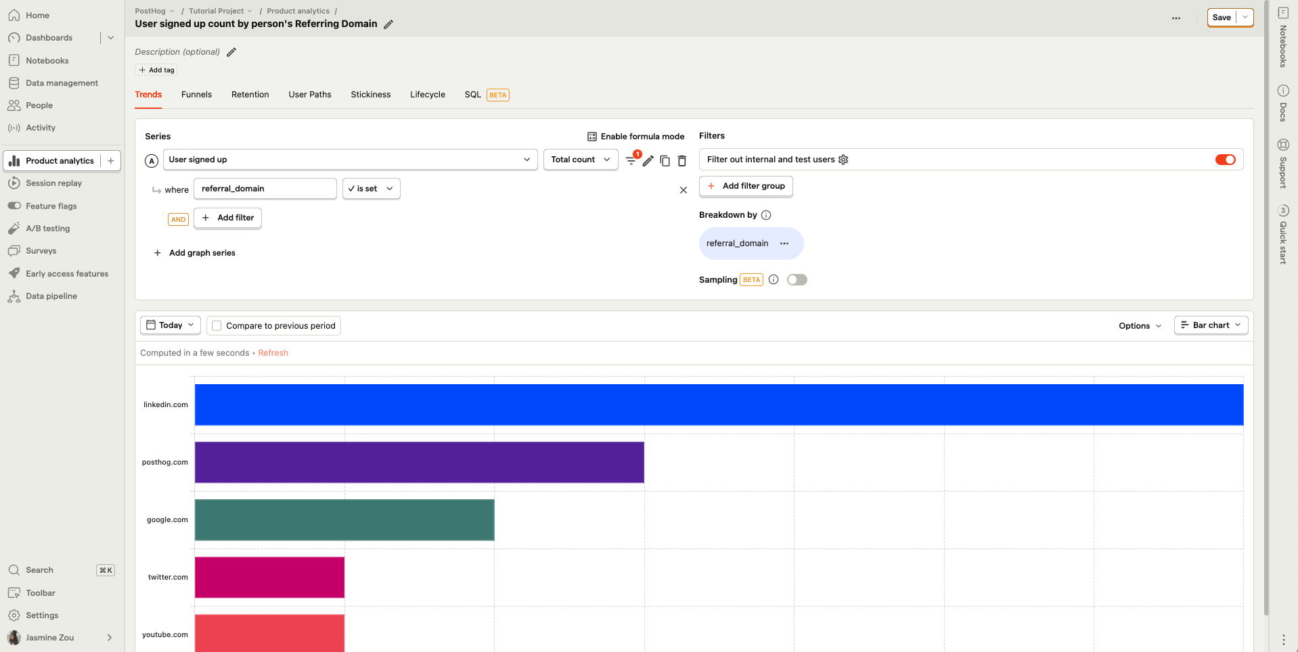Switch to the SQL beta tab

(487, 95)
